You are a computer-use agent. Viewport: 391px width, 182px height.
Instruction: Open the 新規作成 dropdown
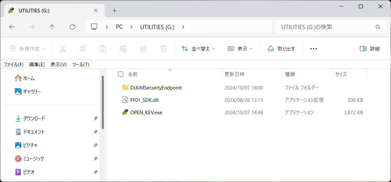click(27, 49)
